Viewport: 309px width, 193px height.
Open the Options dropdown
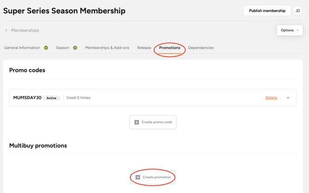(x=290, y=30)
